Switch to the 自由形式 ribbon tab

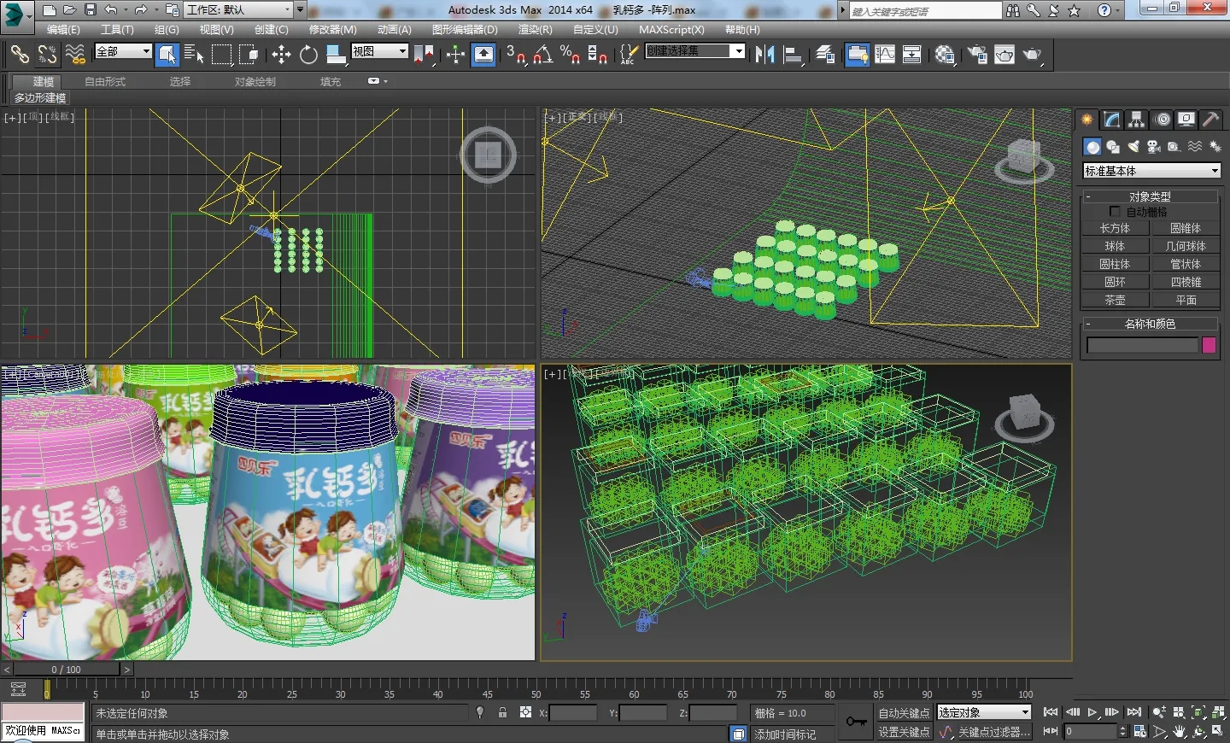point(105,82)
